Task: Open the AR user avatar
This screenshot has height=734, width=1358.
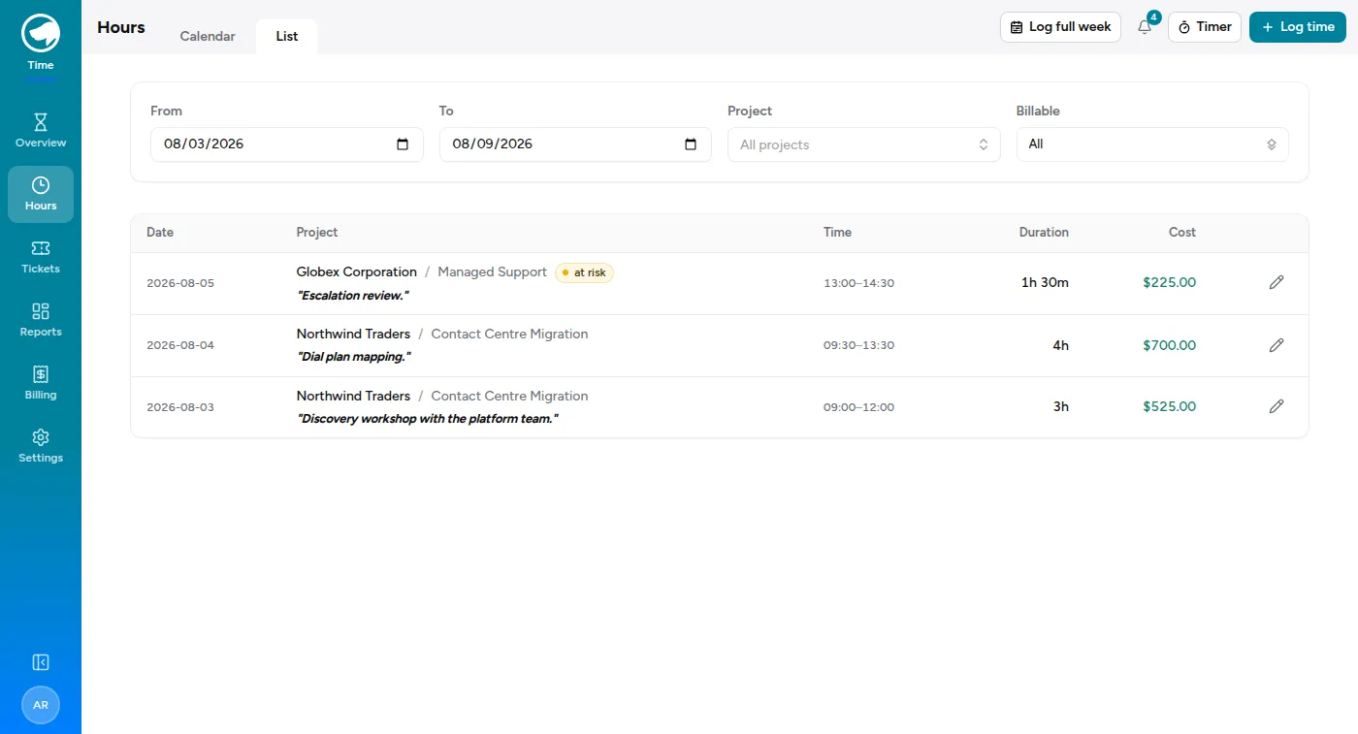Action: [x=41, y=705]
